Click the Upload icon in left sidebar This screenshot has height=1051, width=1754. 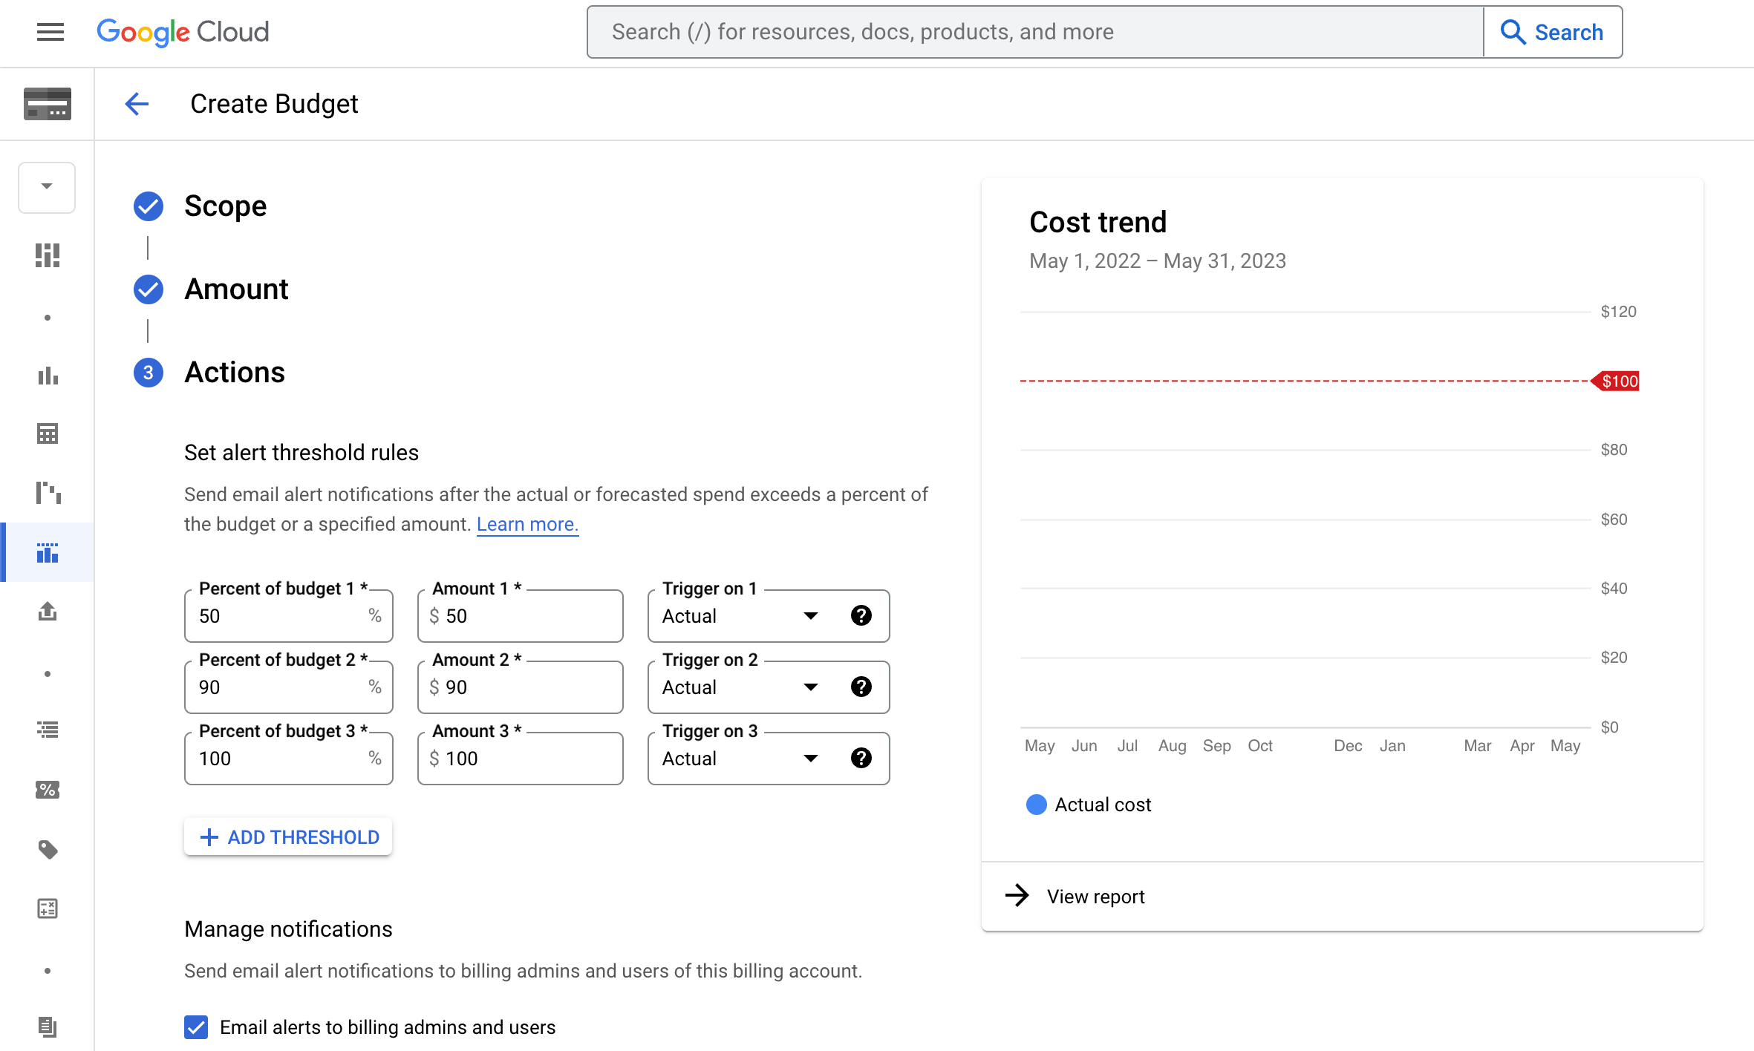tap(48, 612)
